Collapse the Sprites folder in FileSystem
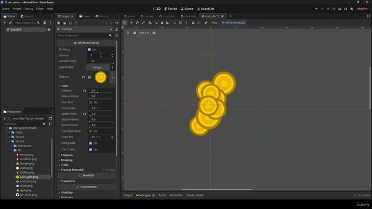The height and width of the screenshot is (209, 372). tap(9, 141)
